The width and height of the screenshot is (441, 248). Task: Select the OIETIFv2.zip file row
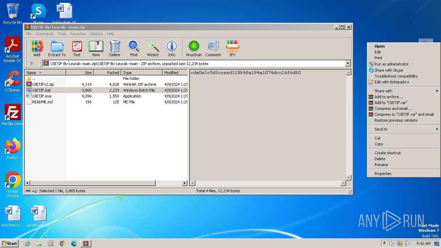[x=106, y=84]
